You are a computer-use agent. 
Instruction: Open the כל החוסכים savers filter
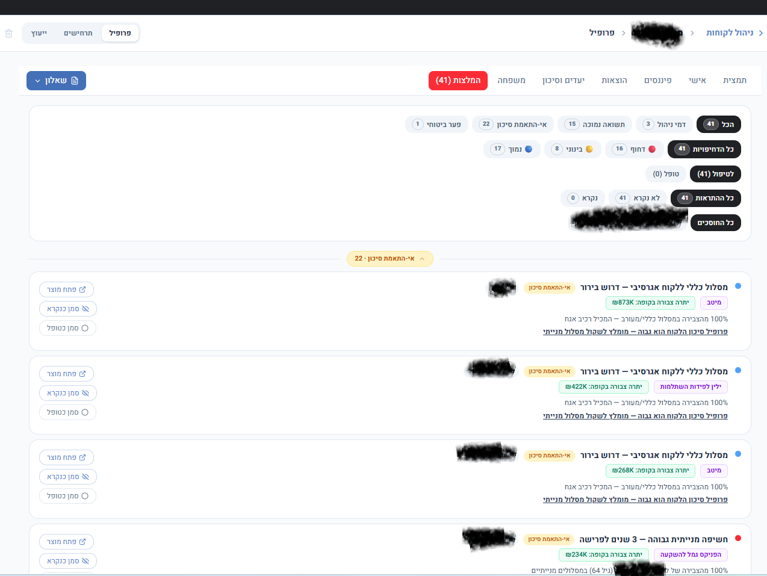click(x=715, y=223)
